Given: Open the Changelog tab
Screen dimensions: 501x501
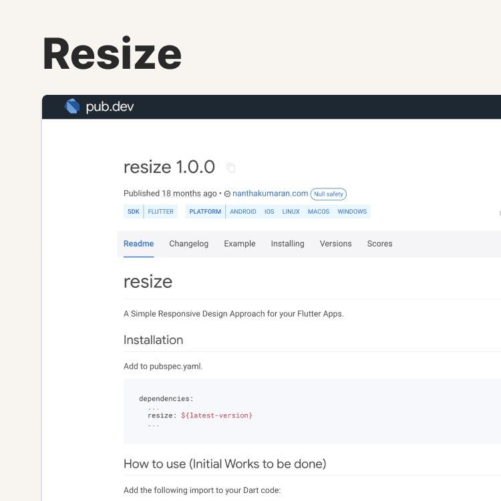Looking at the screenshot, I should pyautogui.click(x=189, y=244).
